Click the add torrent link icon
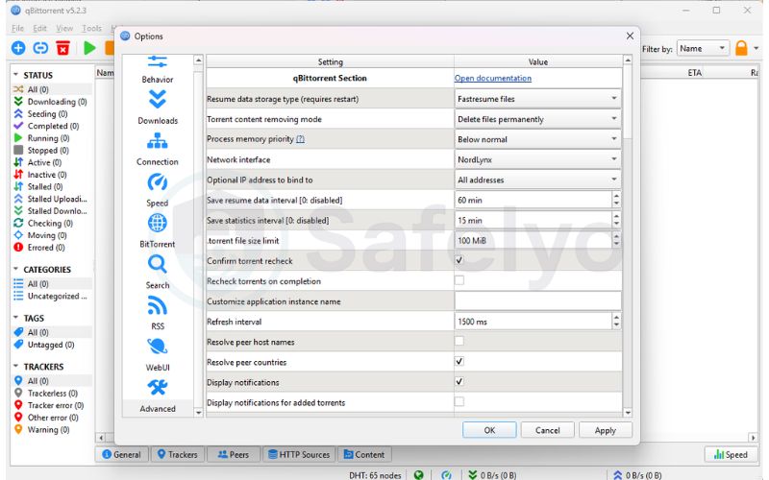The width and height of the screenshot is (769, 480). point(40,48)
